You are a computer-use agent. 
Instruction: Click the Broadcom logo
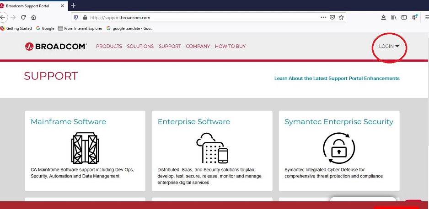coord(56,47)
